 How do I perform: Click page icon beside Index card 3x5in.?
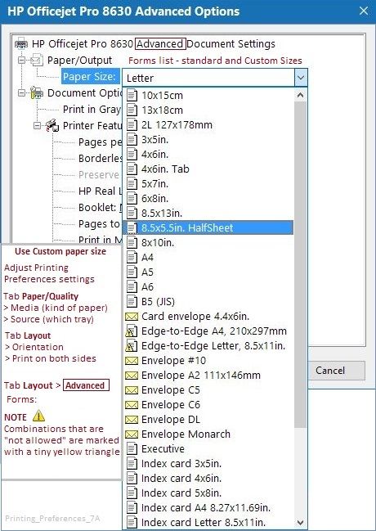[132, 464]
